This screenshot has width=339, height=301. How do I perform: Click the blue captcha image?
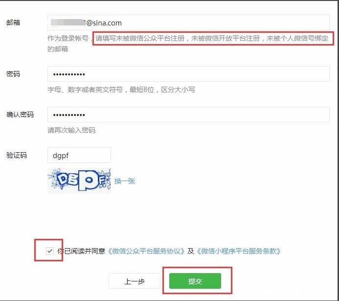coord(79,181)
